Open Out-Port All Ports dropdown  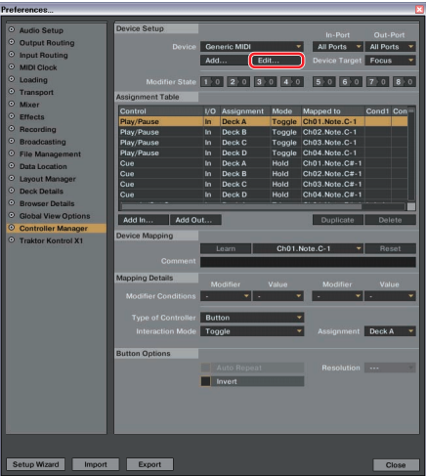(390, 47)
